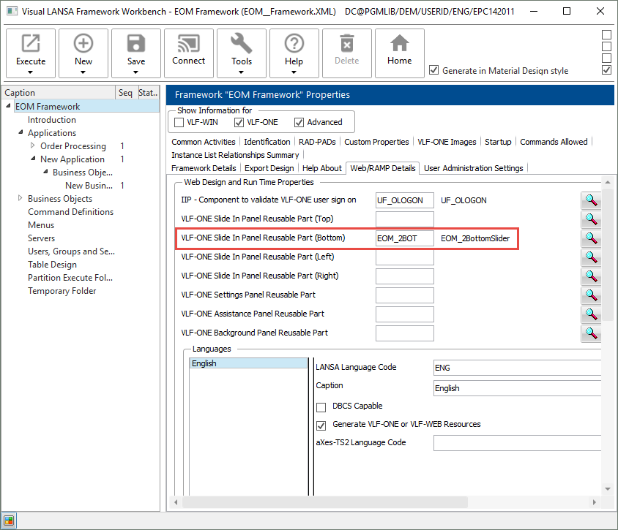Click the Execute toolbar icon
The image size is (618, 530).
(x=31, y=44)
